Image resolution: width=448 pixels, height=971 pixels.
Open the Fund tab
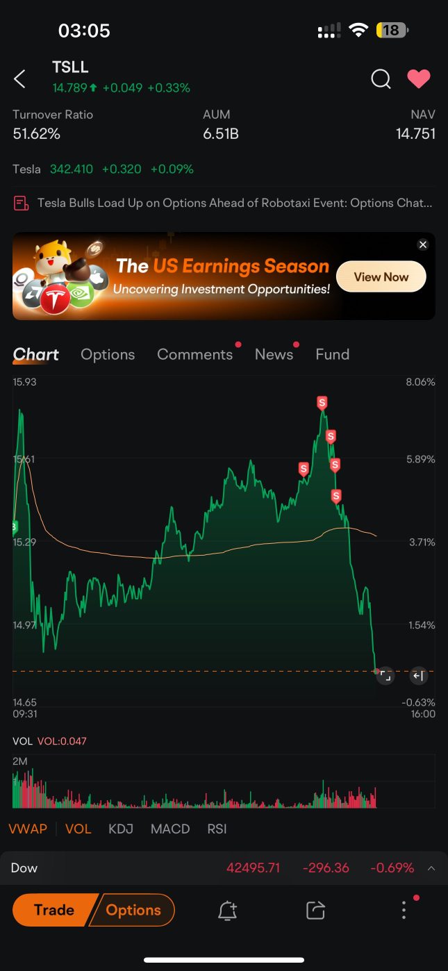[332, 354]
